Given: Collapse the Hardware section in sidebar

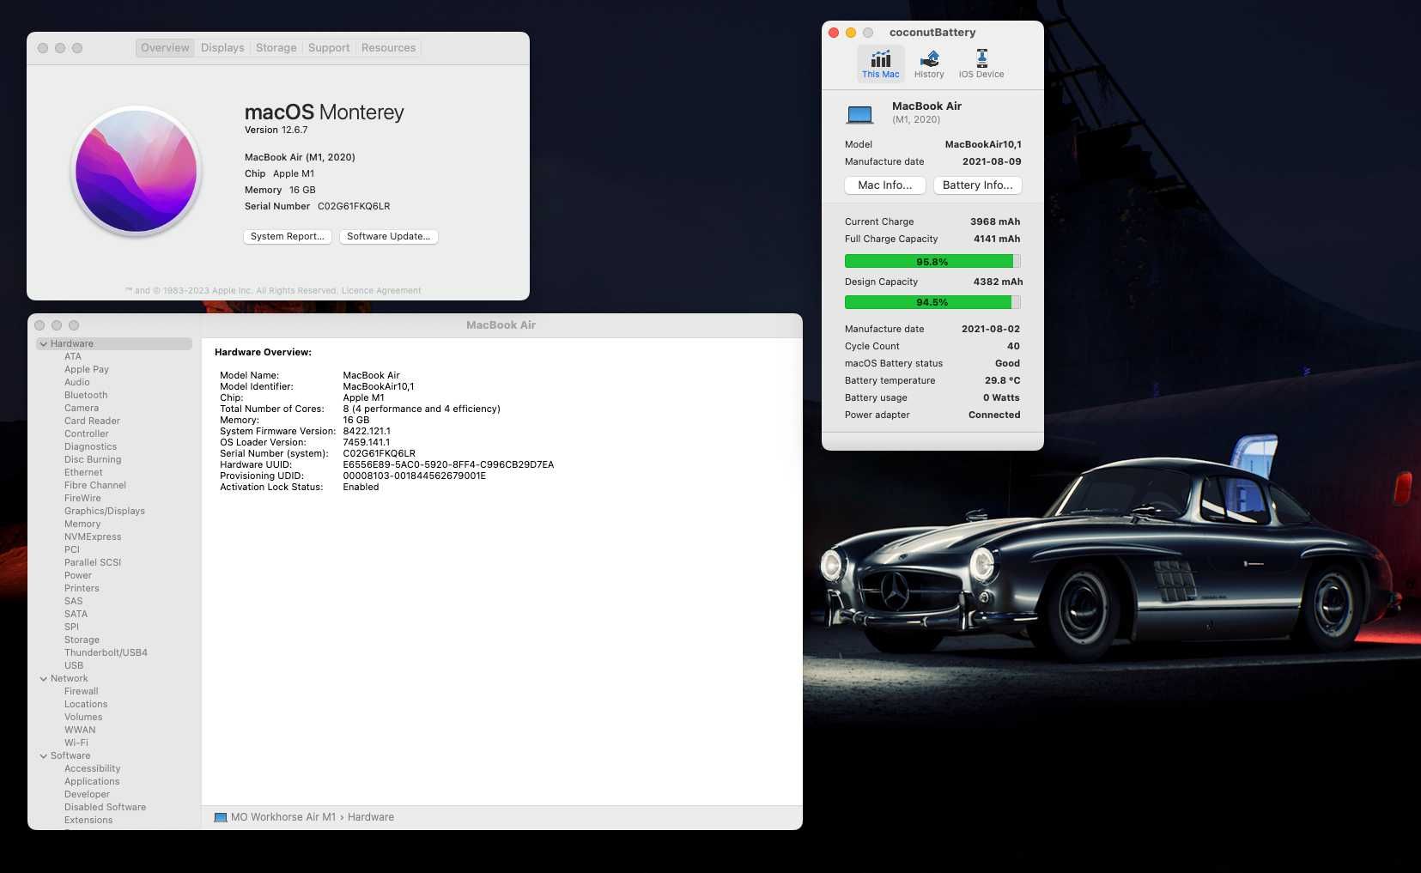Looking at the screenshot, I should click(x=43, y=343).
